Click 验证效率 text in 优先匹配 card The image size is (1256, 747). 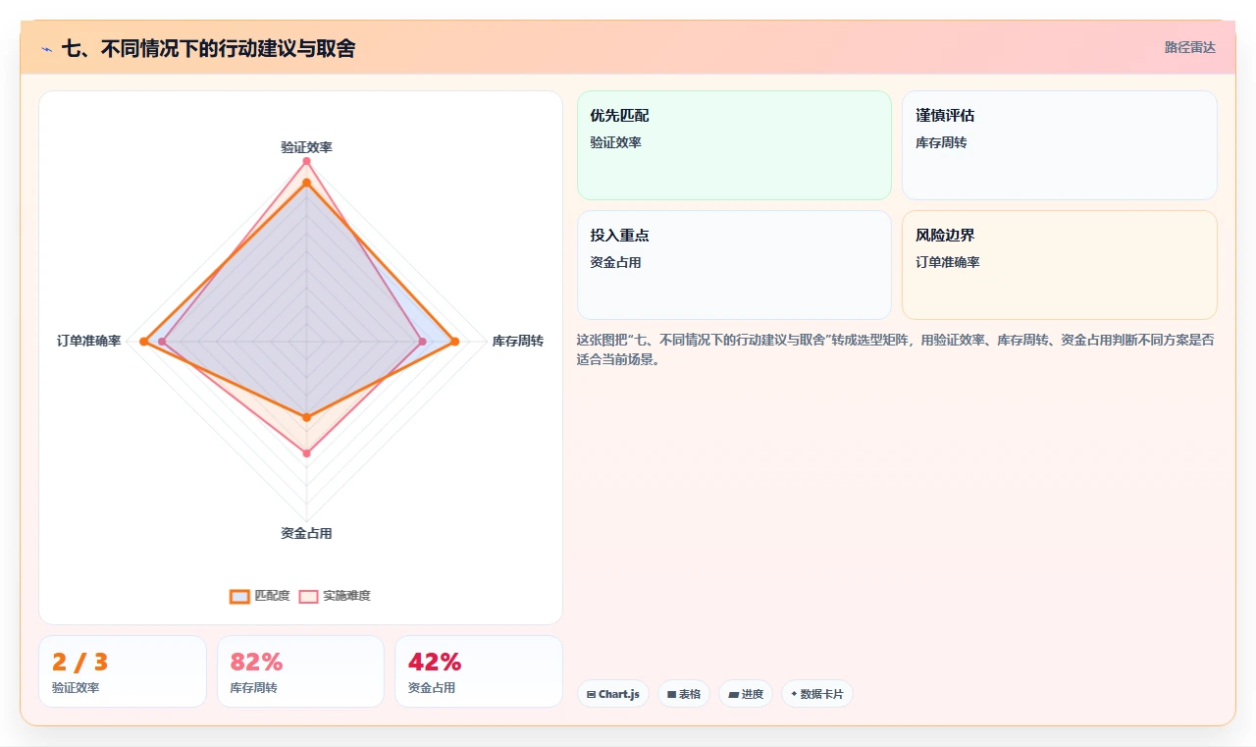(615, 142)
